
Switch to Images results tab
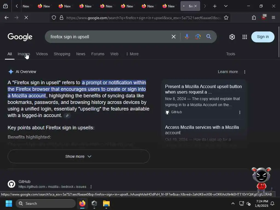(24, 54)
